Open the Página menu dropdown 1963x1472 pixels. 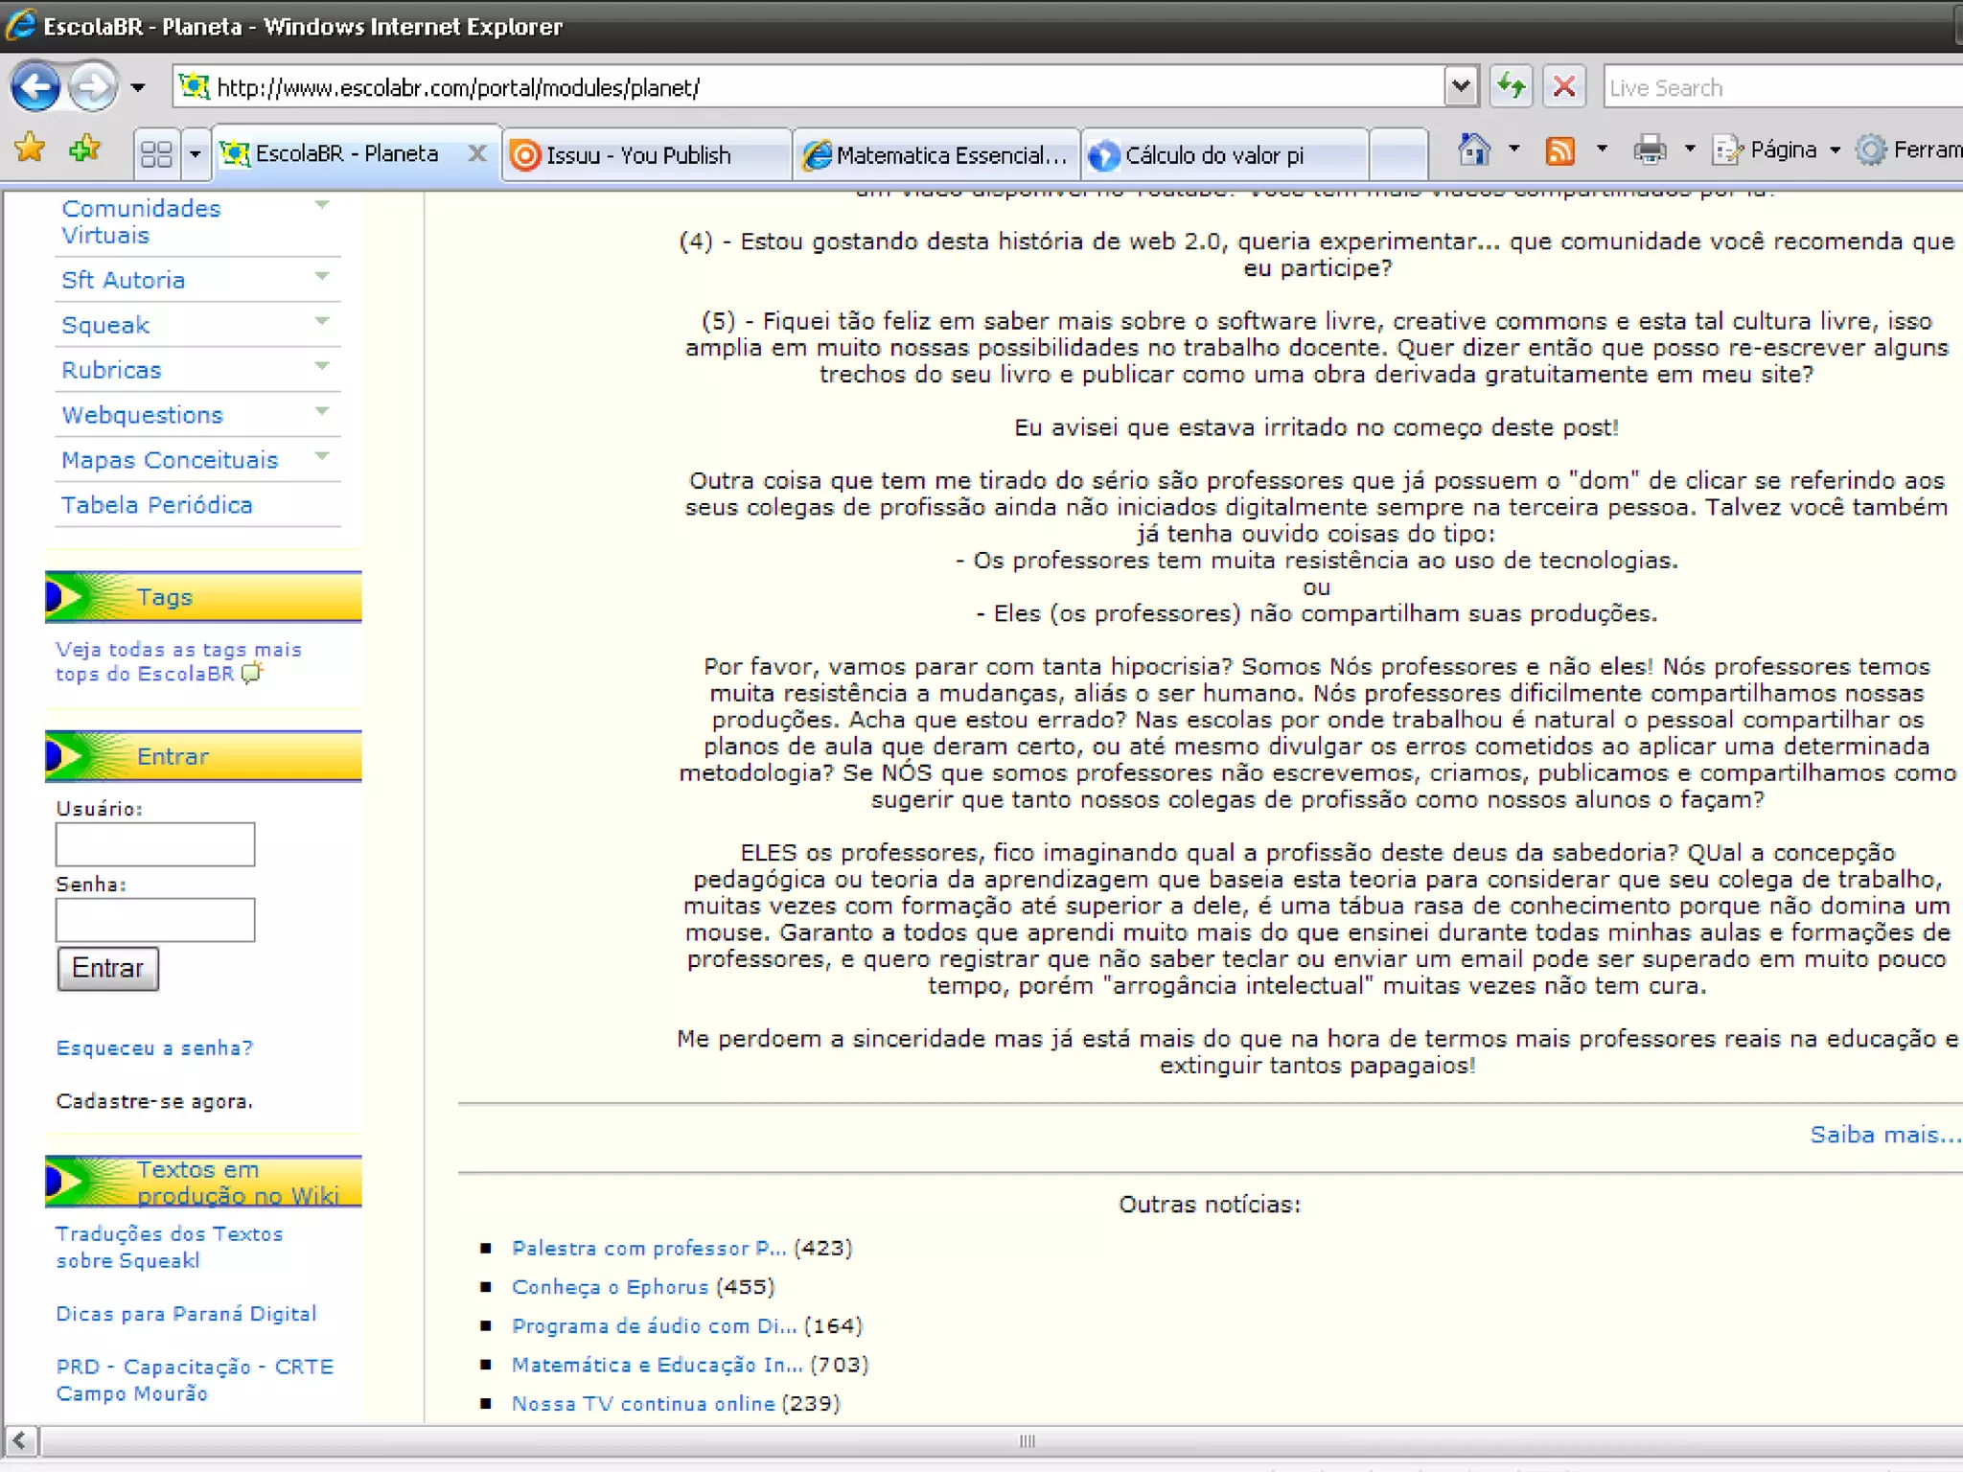1781,150
